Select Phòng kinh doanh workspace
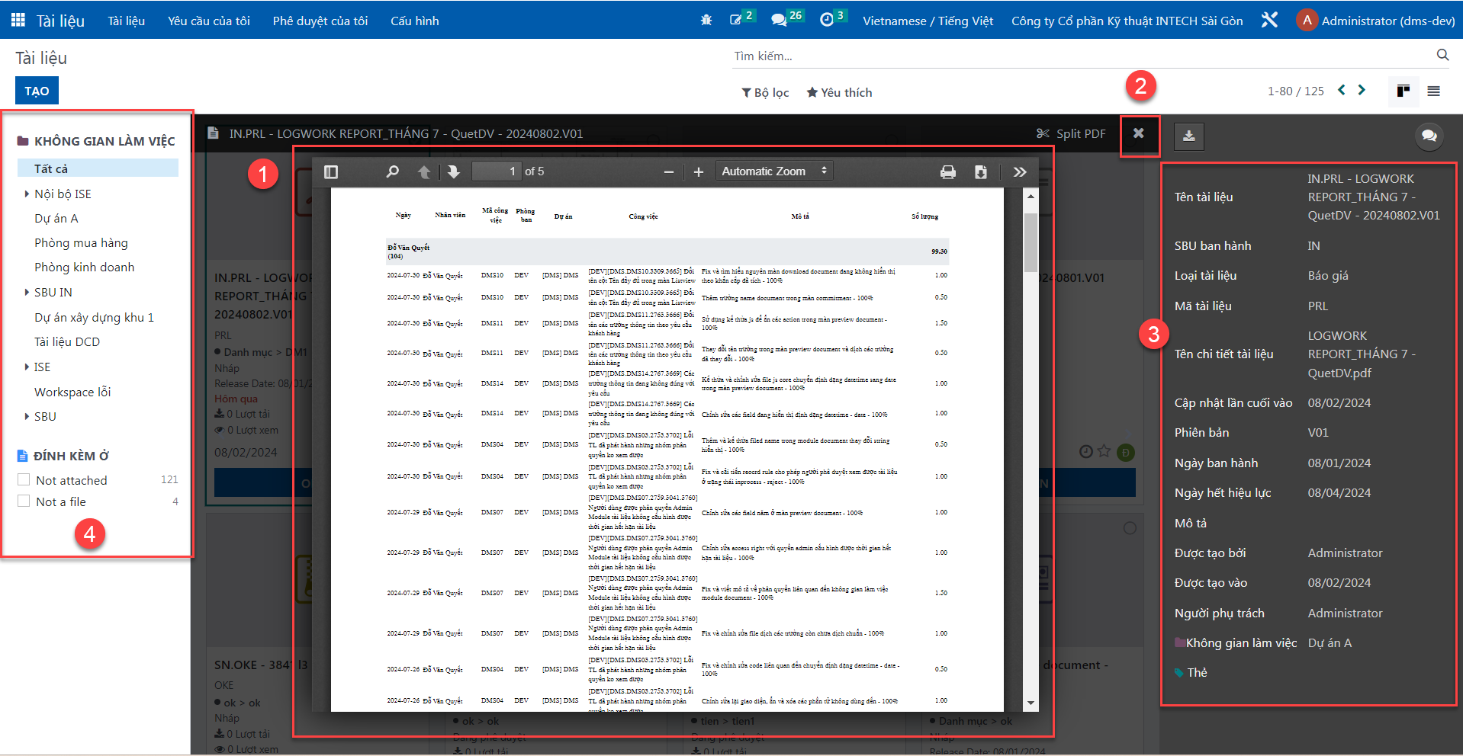The width and height of the screenshot is (1463, 756). tap(84, 267)
